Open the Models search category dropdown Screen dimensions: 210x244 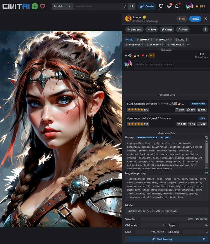[62, 6]
